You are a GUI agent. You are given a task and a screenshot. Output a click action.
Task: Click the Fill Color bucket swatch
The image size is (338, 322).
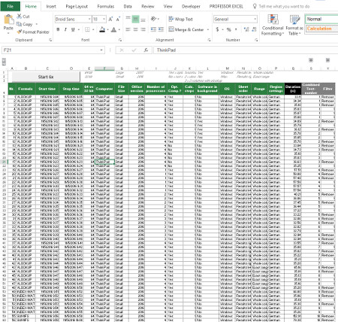click(102, 29)
